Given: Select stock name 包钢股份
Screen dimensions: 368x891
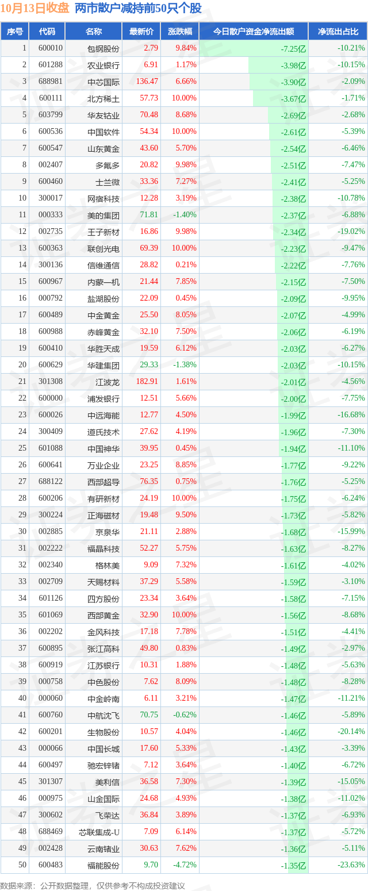Looking at the screenshot, I should [103, 49].
